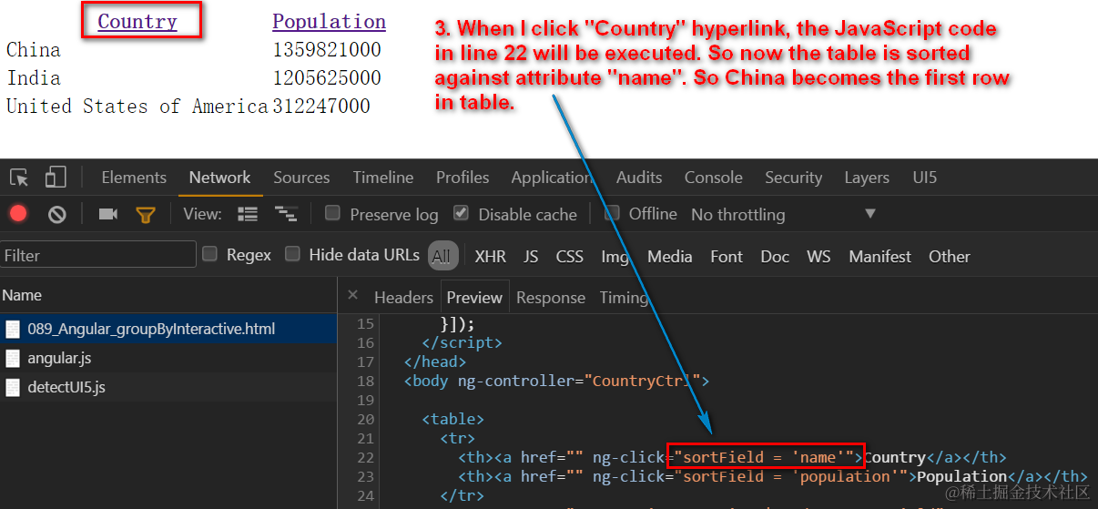Click the Population column header link

point(329,21)
